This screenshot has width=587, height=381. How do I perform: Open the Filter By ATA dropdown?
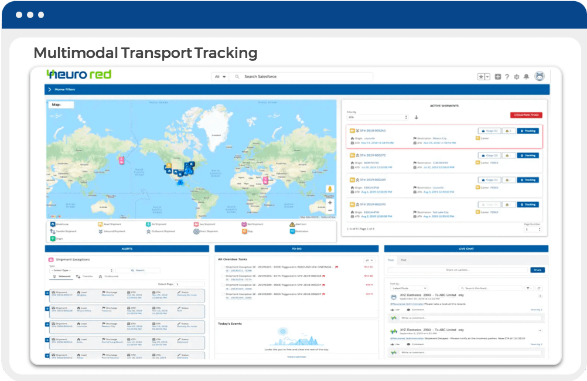377,117
